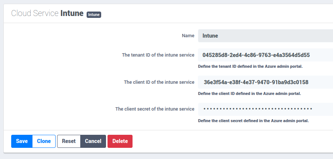Click the client secret field label
Viewport: 333px width, 159px height.
[x=155, y=109]
